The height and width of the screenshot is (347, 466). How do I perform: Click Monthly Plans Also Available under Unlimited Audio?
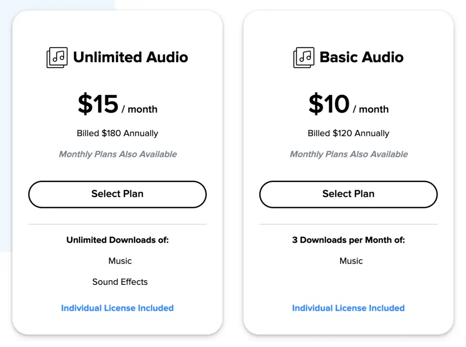pyautogui.click(x=118, y=154)
